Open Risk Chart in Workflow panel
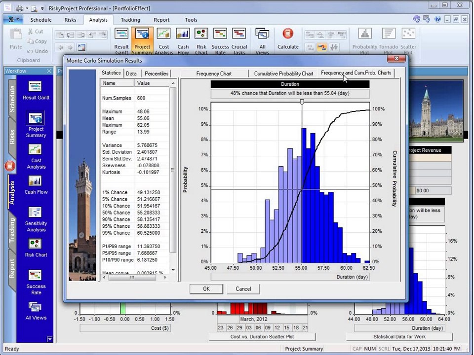474x355 pixels. (36, 248)
